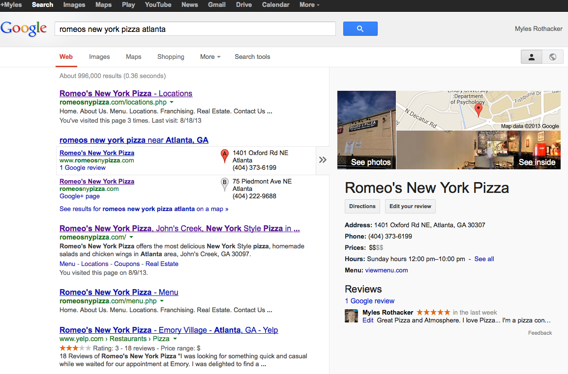Click '1 Google review' in Reviews section

coord(369,301)
